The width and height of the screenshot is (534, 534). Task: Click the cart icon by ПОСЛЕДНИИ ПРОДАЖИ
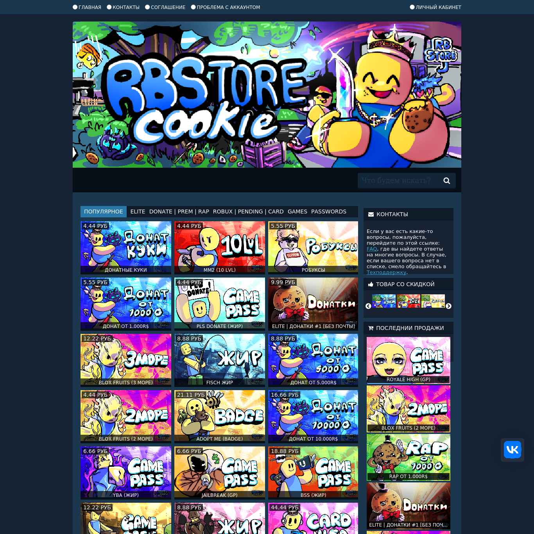(x=371, y=328)
